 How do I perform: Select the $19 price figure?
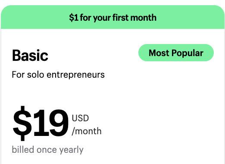pos(41,123)
